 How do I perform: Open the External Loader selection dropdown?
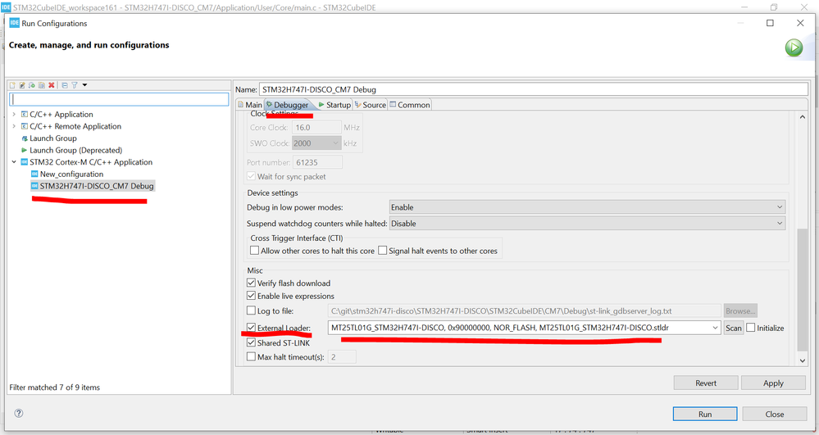pyautogui.click(x=715, y=328)
